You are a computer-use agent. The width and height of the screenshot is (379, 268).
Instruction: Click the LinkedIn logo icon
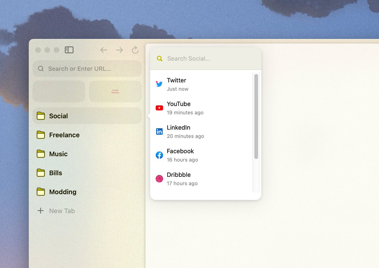click(x=159, y=131)
